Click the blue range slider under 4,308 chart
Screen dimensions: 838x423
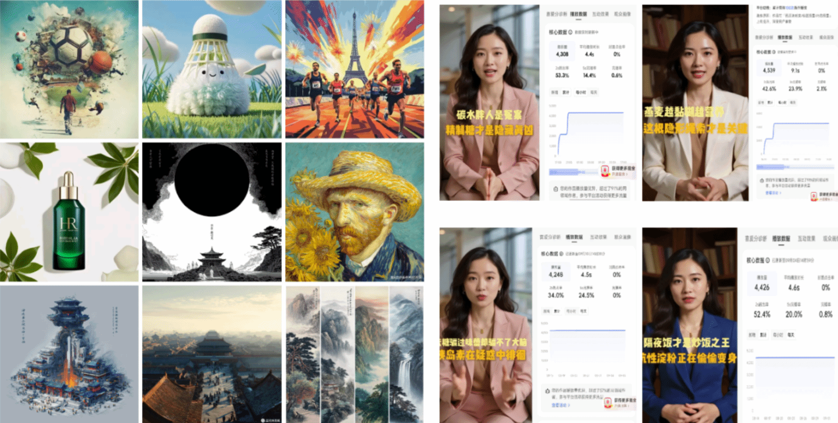[574, 172]
